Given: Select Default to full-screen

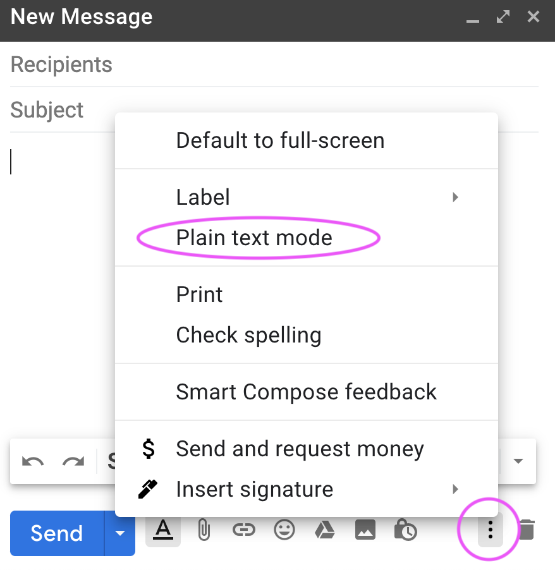Looking at the screenshot, I should tap(280, 140).
